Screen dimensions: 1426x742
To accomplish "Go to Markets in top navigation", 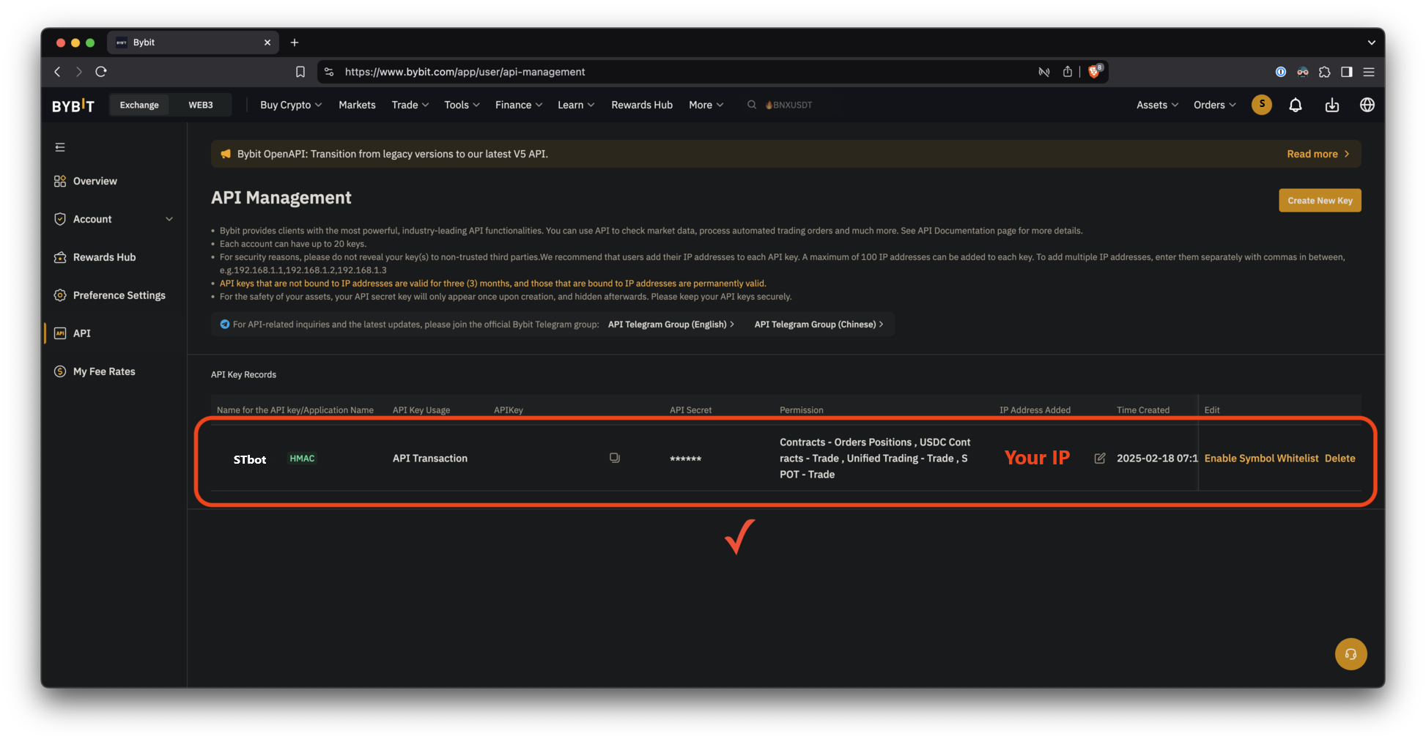I will [x=357, y=105].
